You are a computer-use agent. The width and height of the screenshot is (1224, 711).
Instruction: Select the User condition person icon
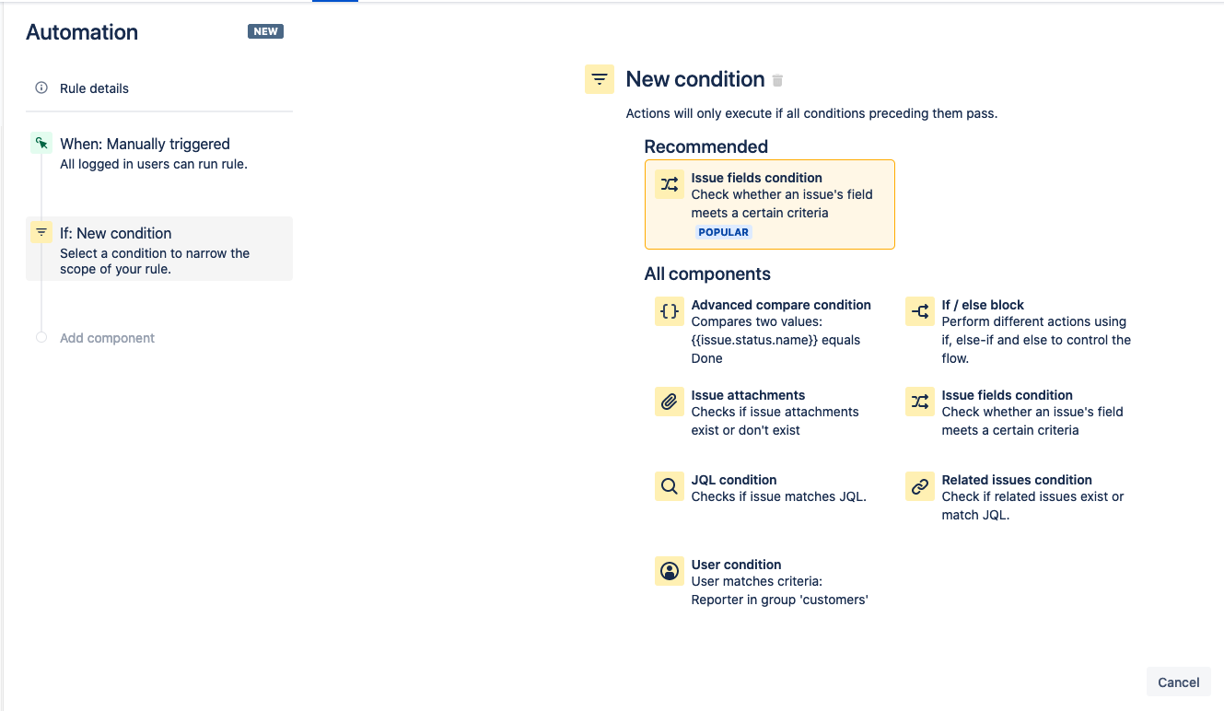670,571
